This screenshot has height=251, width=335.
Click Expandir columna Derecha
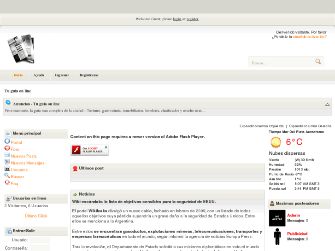(x=310, y=126)
